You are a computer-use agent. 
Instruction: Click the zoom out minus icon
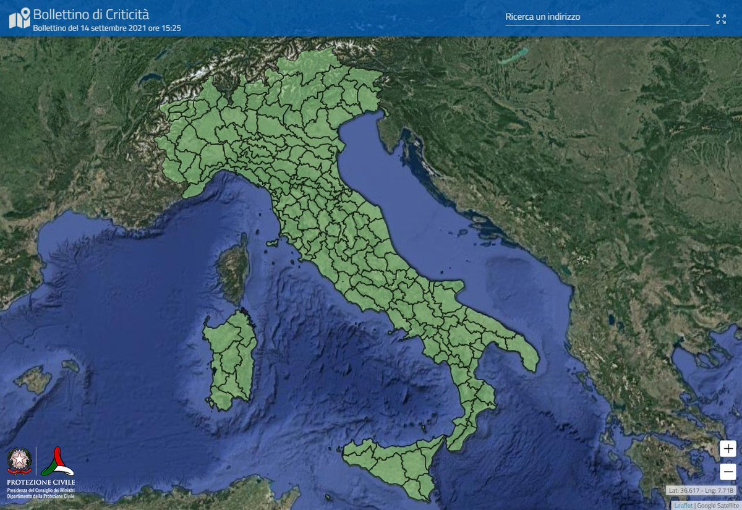coord(727,473)
